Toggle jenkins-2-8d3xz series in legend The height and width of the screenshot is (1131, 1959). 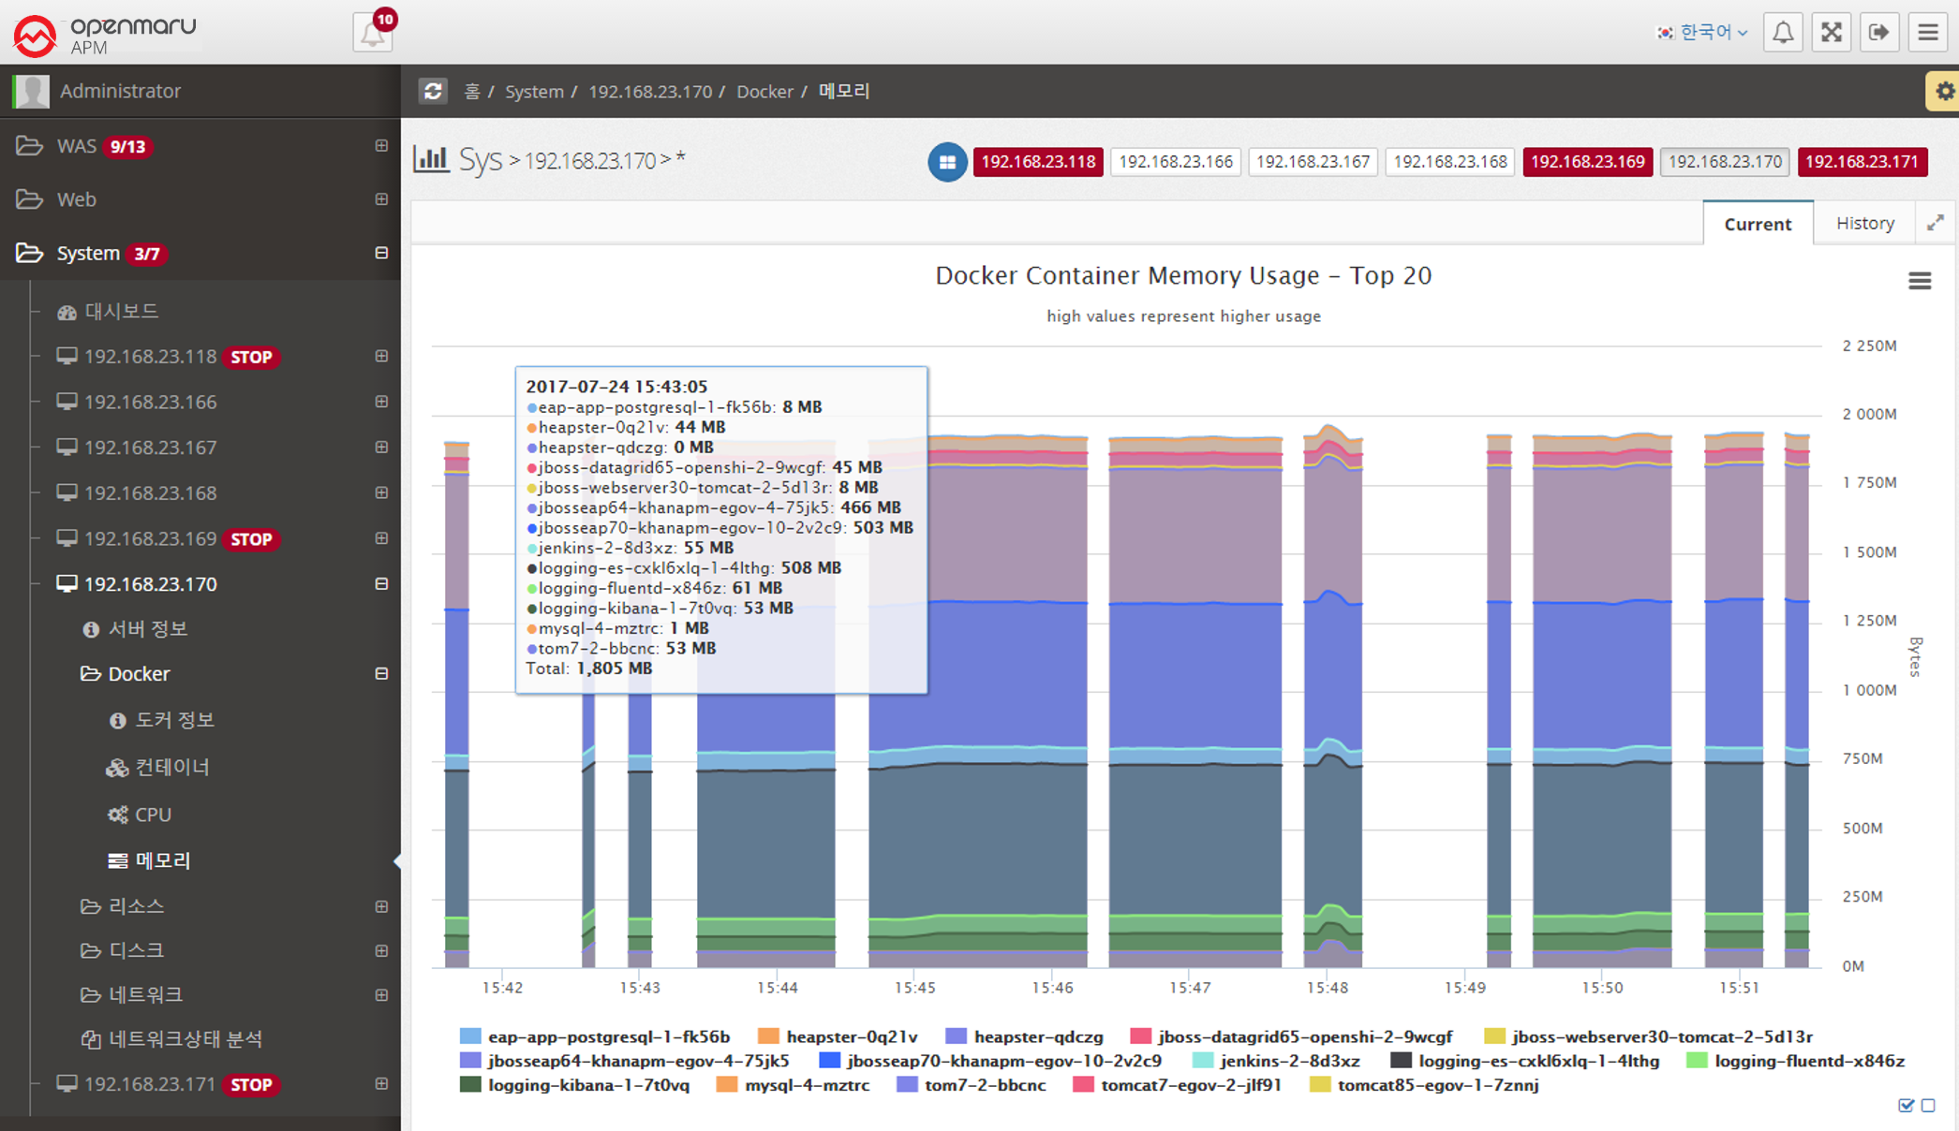[1289, 1061]
